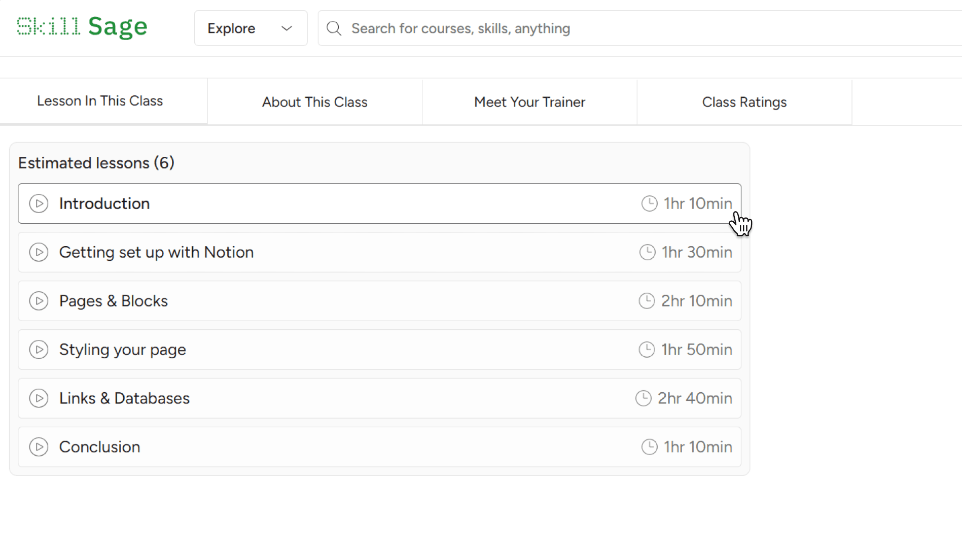Play the Pages & Blocks lesson

tap(39, 301)
